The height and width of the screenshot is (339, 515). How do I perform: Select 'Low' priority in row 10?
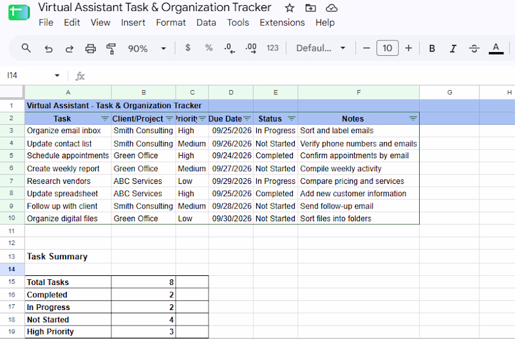click(192, 219)
